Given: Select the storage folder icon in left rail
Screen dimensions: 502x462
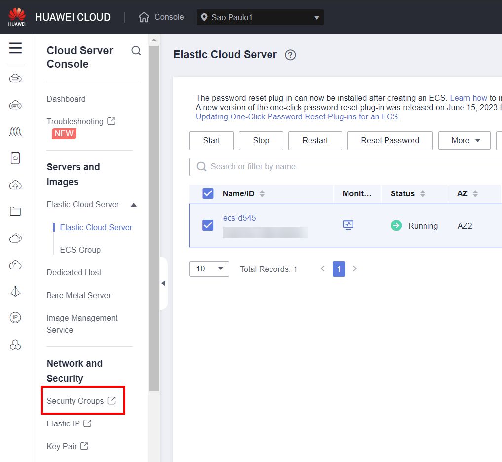Looking at the screenshot, I should click(15, 211).
